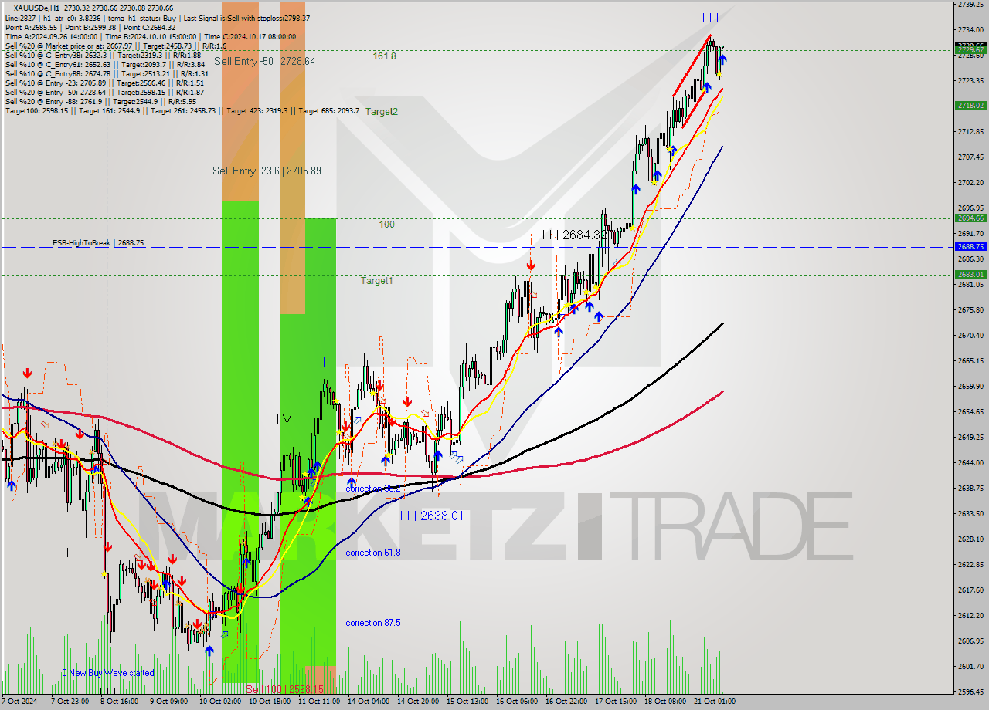Click '0 New Buy Wave started' label
The image size is (989, 710).
pos(108,673)
